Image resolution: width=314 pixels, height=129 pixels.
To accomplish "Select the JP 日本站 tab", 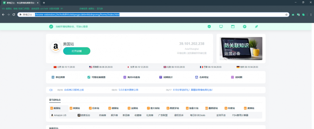I will (x=94, y=108).
